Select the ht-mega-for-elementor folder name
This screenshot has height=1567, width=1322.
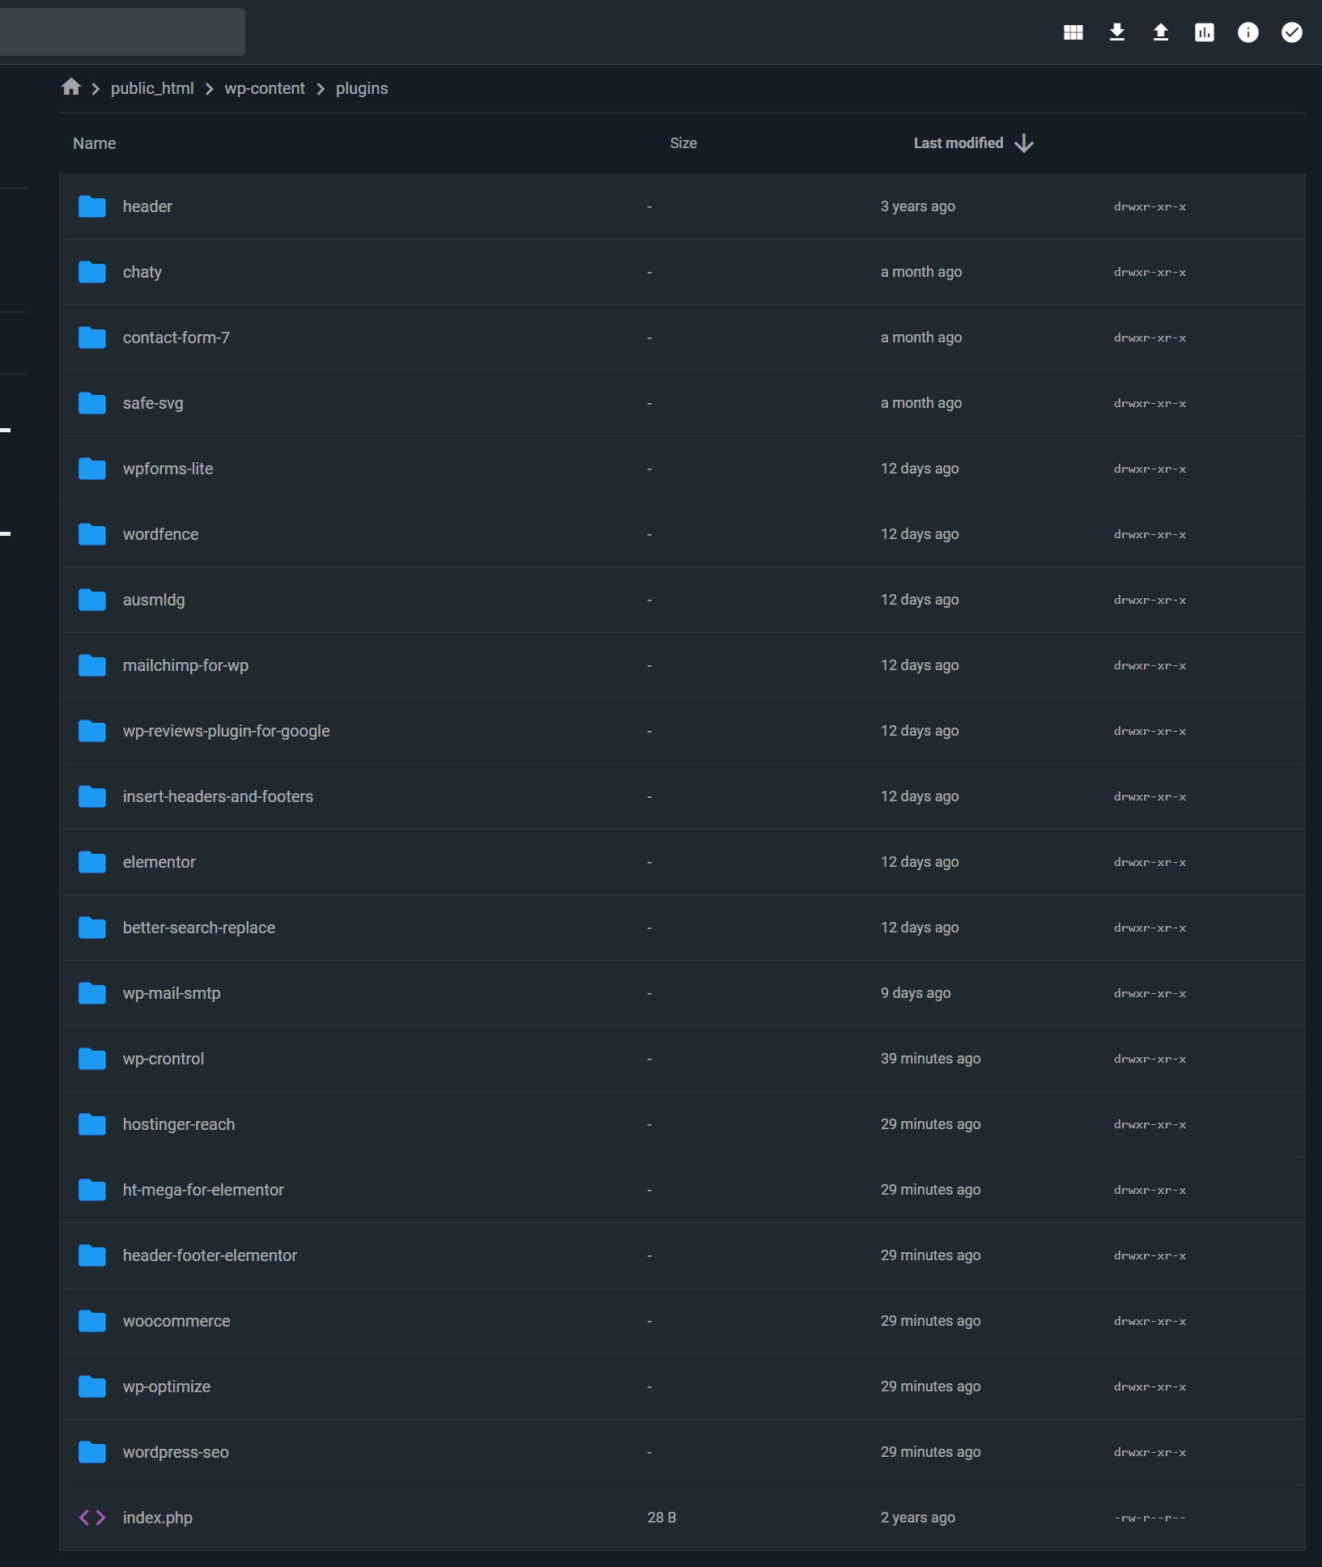[x=203, y=1190]
